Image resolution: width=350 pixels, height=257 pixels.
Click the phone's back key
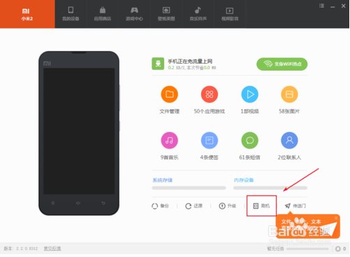point(103,203)
